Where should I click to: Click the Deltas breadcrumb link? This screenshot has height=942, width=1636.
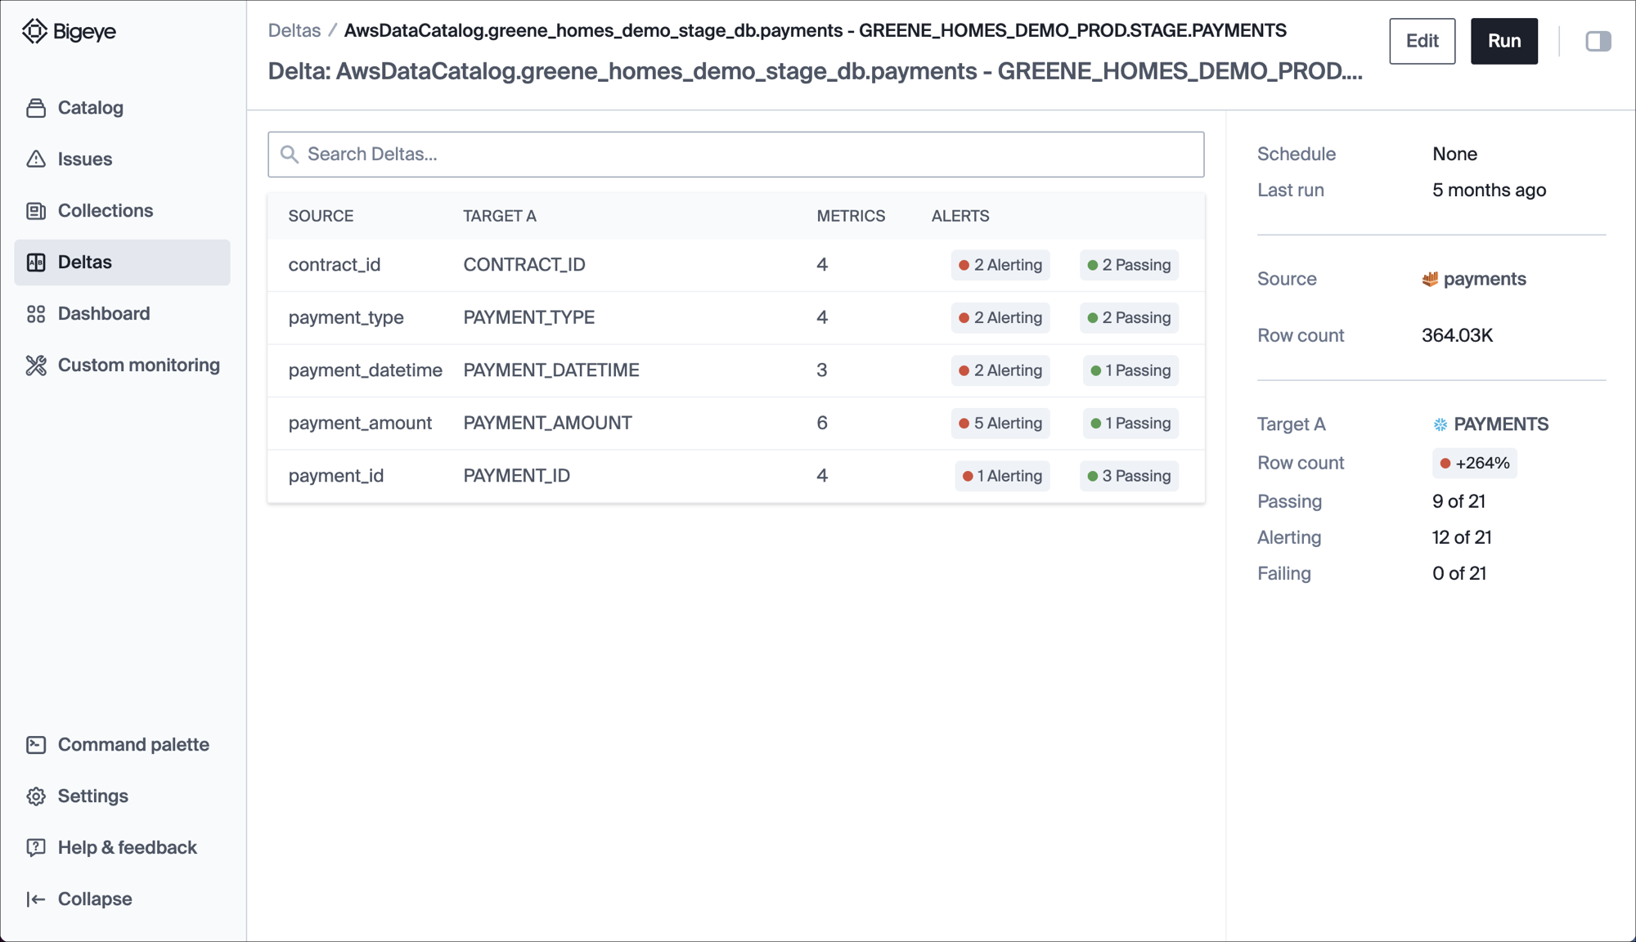(x=294, y=31)
